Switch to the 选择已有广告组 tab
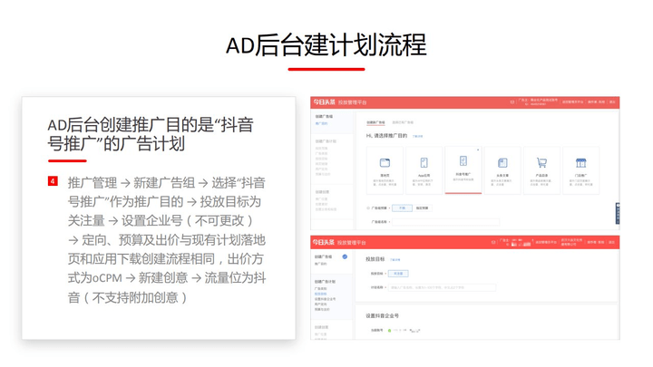The height and width of the screenshot is (367, 653). 404,121
